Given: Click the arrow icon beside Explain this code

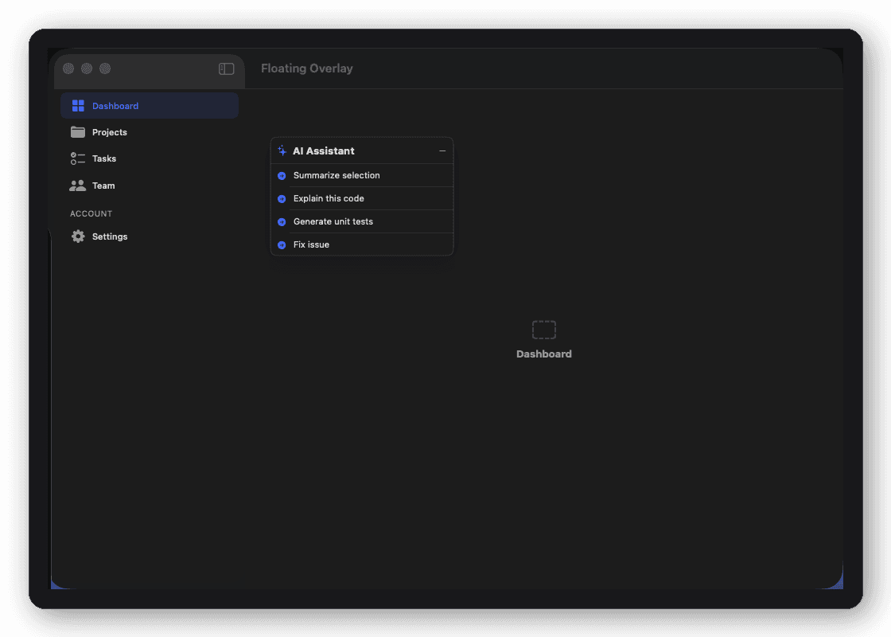Looking at the screenshot, I should pyautogui.click(x=282, y=199).
